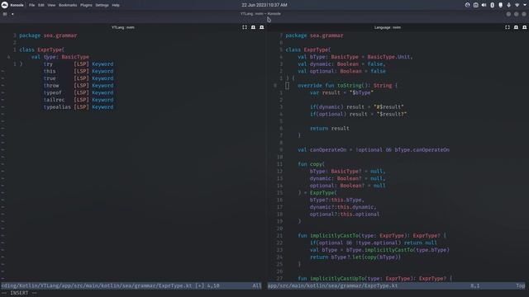Click the 'val canOperateOn' line
Image resolution: width=529 pixels, height=297 pixels.
(x=374, y=150)
